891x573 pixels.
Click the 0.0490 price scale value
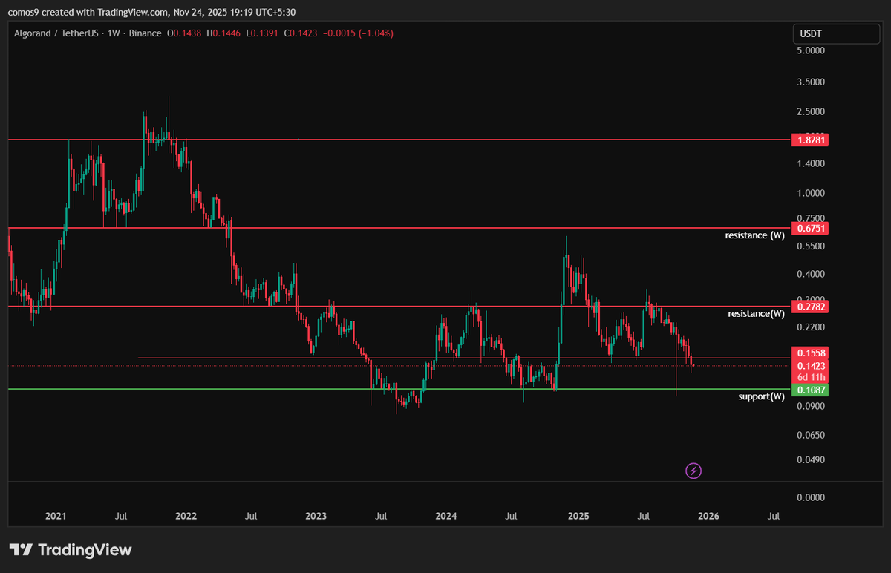coord(811,460)
